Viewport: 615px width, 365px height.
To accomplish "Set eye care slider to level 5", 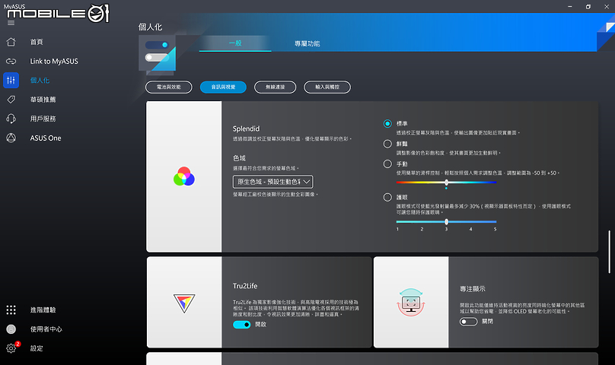I will 496,222.
